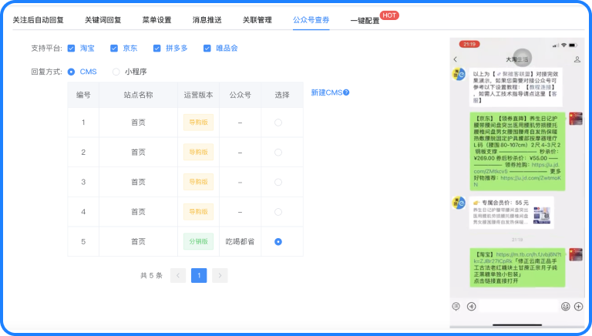
Task: Select 小程序 as reply method
Action: coord(116,72)
